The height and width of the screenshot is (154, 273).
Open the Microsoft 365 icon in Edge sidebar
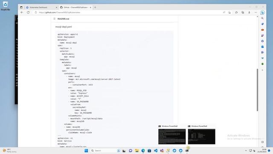(262, 41)
